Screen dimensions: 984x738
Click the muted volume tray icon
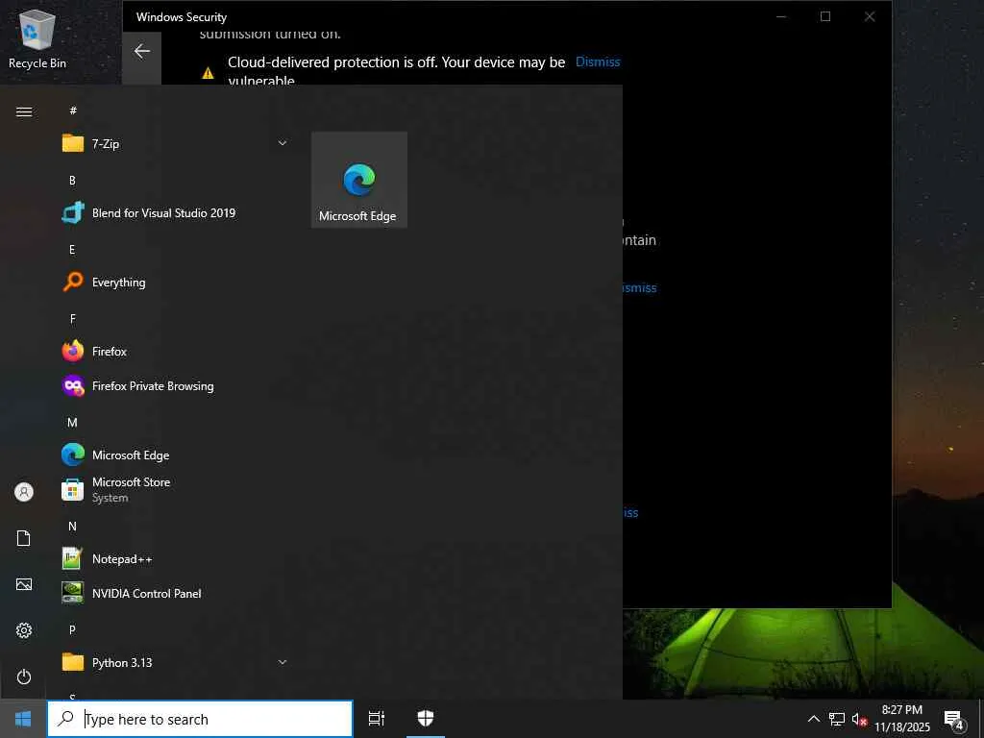[x=859, y=719]
